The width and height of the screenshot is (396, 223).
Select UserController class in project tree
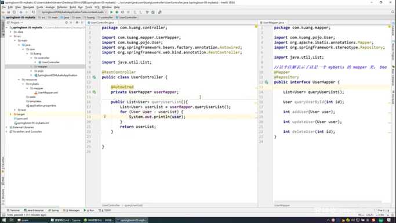49,62
